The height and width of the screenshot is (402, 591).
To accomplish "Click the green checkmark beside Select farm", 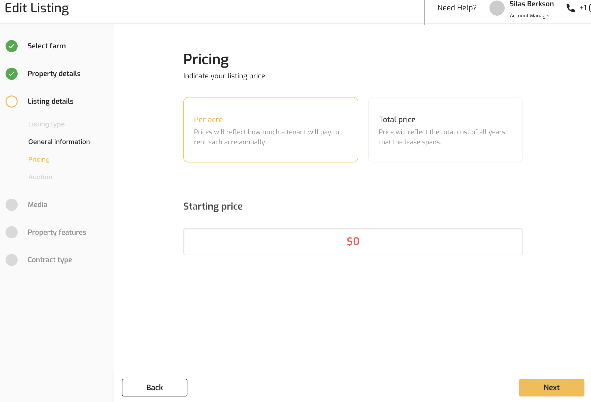I will (x=11, y=46).
